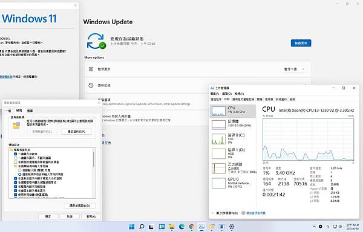363x232 pixels.
Task: Click the folder view icon in Folder Options
Action: 16,125
